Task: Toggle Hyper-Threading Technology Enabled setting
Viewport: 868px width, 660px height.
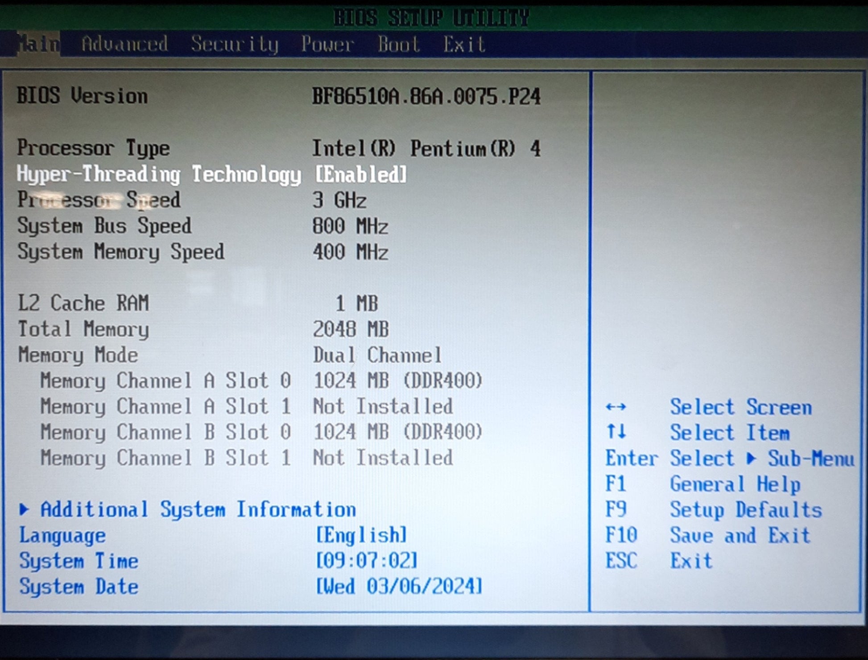Action: click(361, 174)
